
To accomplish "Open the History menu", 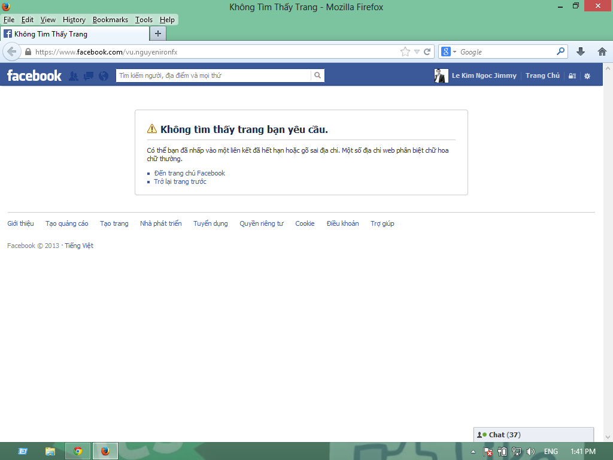I will 74,20.
